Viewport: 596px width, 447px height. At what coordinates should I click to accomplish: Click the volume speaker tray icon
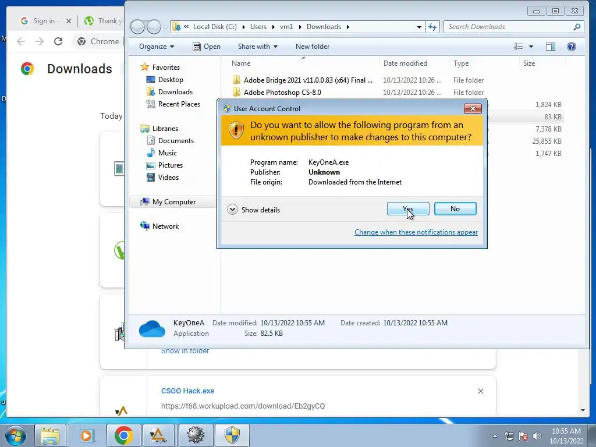pyautogui.click(x=537, y=435)
